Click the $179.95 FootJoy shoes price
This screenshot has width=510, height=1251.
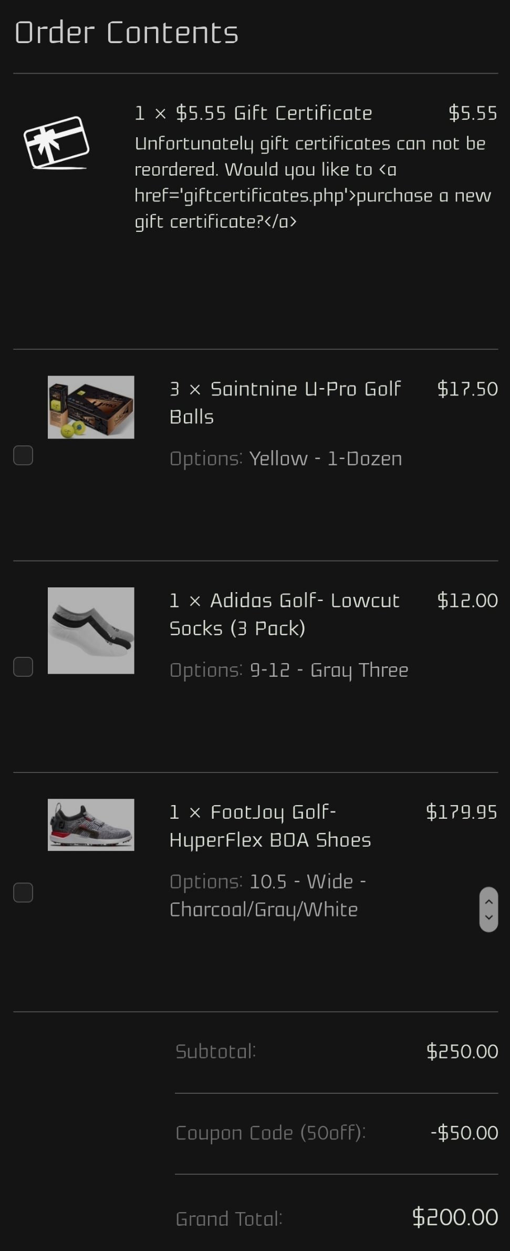pyautogui.click(x=461, y=812)
